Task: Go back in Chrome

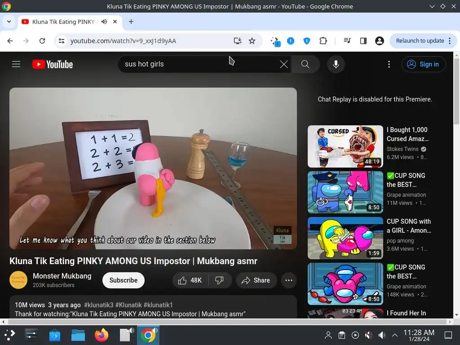Action: 10,41
